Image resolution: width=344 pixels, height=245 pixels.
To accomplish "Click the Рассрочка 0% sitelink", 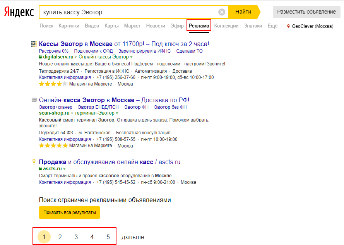I will pyautogui.click(x=54, y=51).
